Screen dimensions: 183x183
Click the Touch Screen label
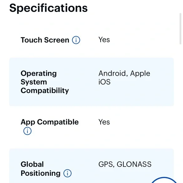pos(45,40)
